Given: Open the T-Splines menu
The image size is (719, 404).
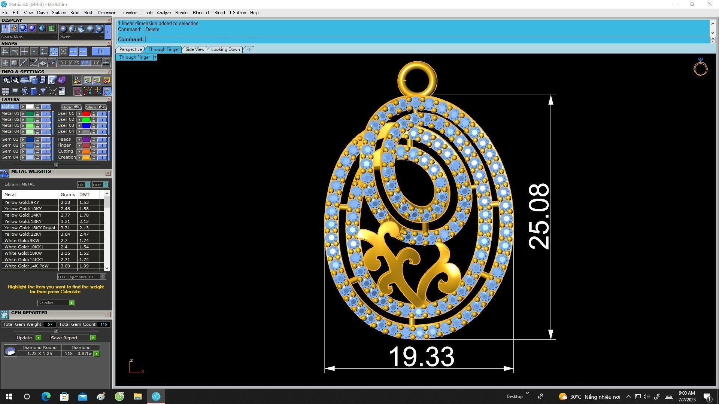Looking at the screenshot, I should click(x=237, y=13).
